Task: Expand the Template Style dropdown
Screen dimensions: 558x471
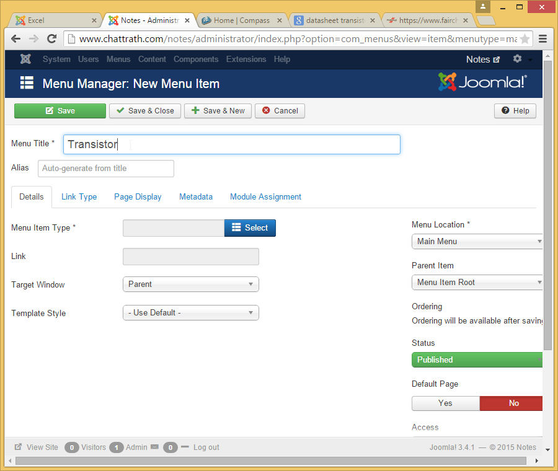Action: pyautogui.click(x=190, y=312)
